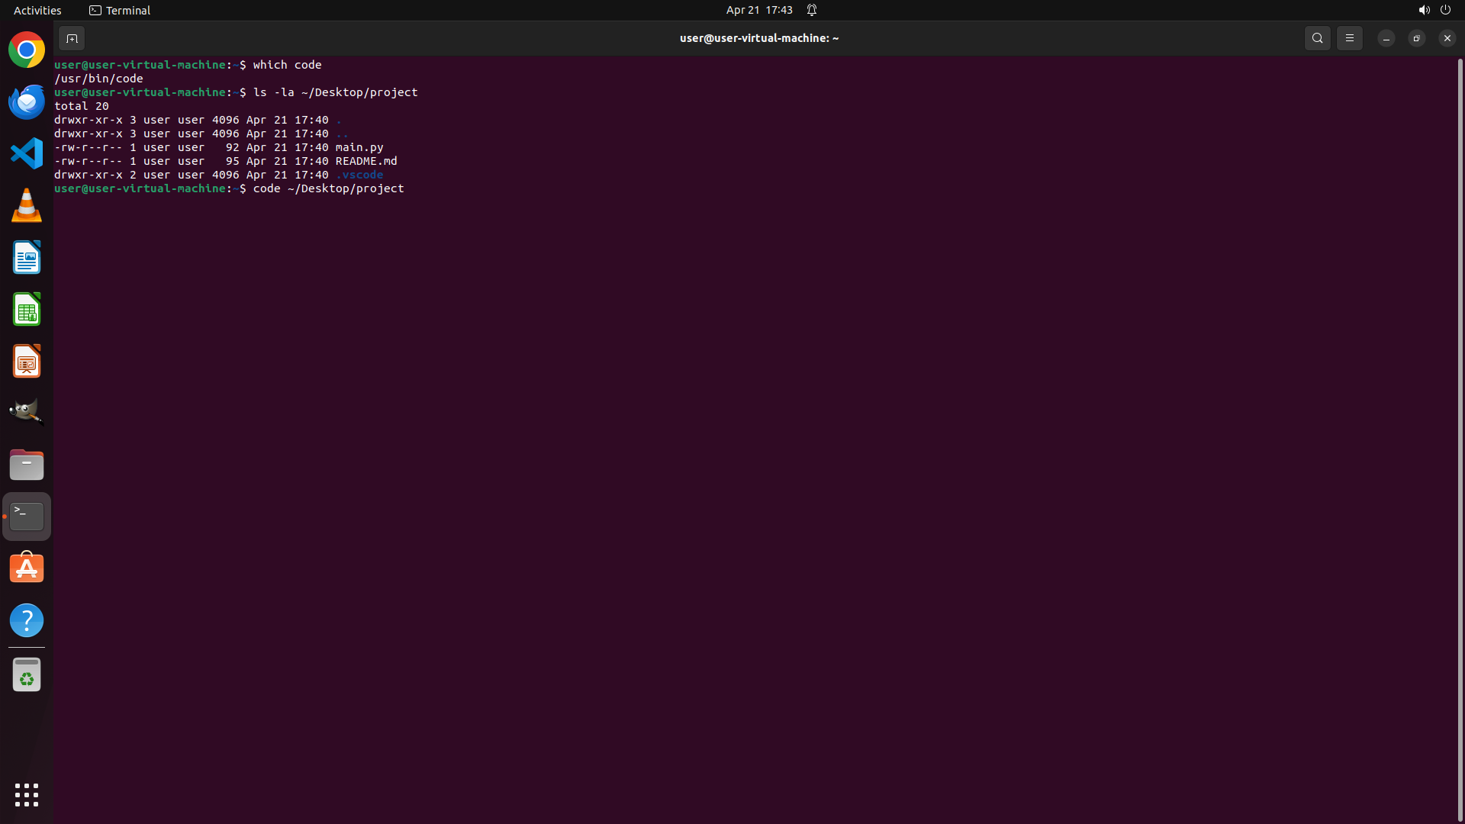Image resolution: width=1465 pixels, height=824 pixels.
Task: Open GIMP image editor
Action: [27, 412]
